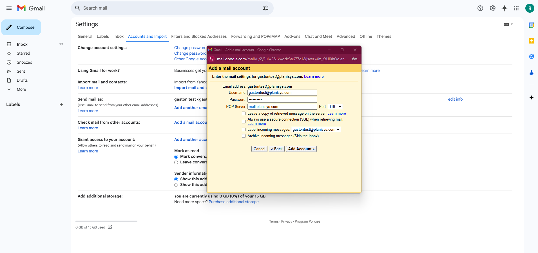This screenshot has height=253, width=538.
Task: Open Google Keep side panel icon
Action: pos(531,41)
